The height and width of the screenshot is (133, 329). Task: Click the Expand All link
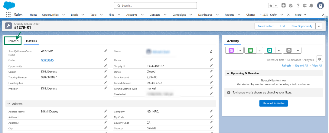(x=301, y=65)
